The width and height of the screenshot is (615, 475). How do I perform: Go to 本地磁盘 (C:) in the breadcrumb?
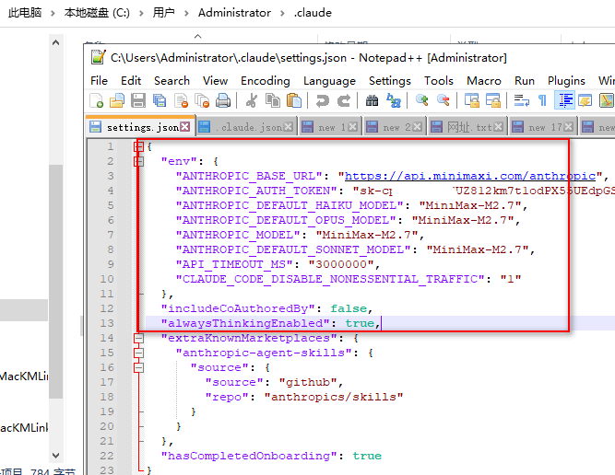[97, 13]
